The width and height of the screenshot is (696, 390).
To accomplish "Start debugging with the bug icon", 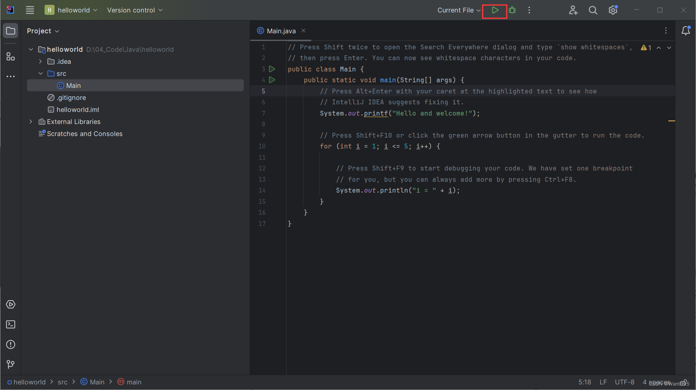I will pyautogui.click(x=512, y=10).
